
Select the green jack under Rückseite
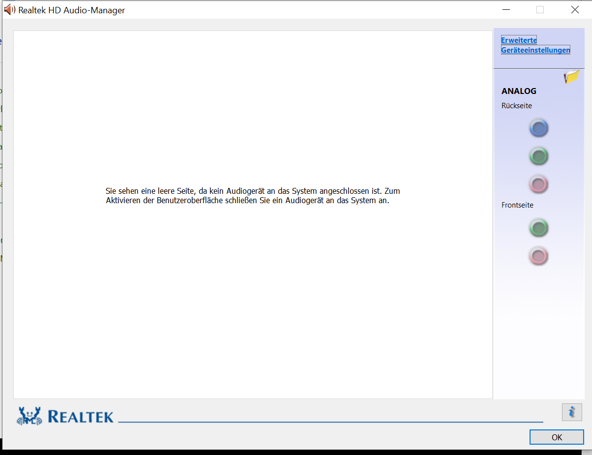(539, 156)
